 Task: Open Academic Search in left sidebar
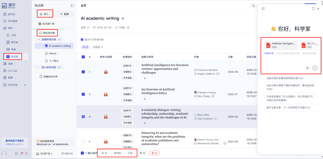[12, 21]
